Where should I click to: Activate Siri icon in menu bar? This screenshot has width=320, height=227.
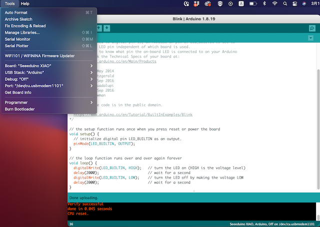point(304,3)
